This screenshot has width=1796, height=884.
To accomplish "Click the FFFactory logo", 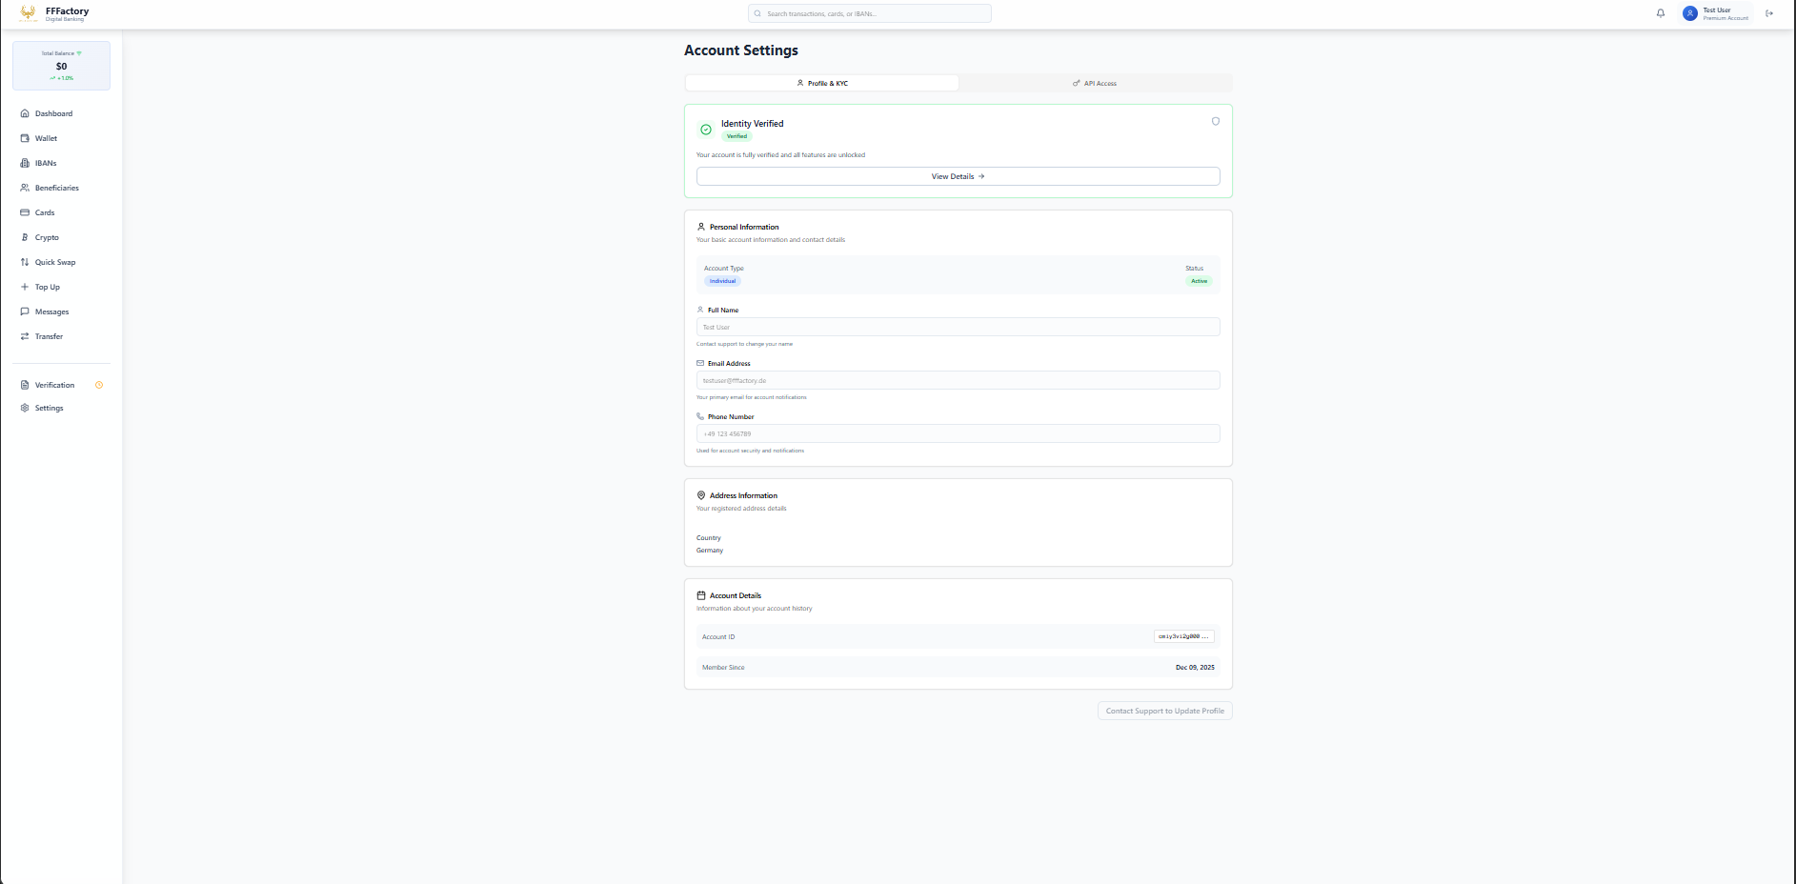I will pyautogui.click(x=29, y=13).
